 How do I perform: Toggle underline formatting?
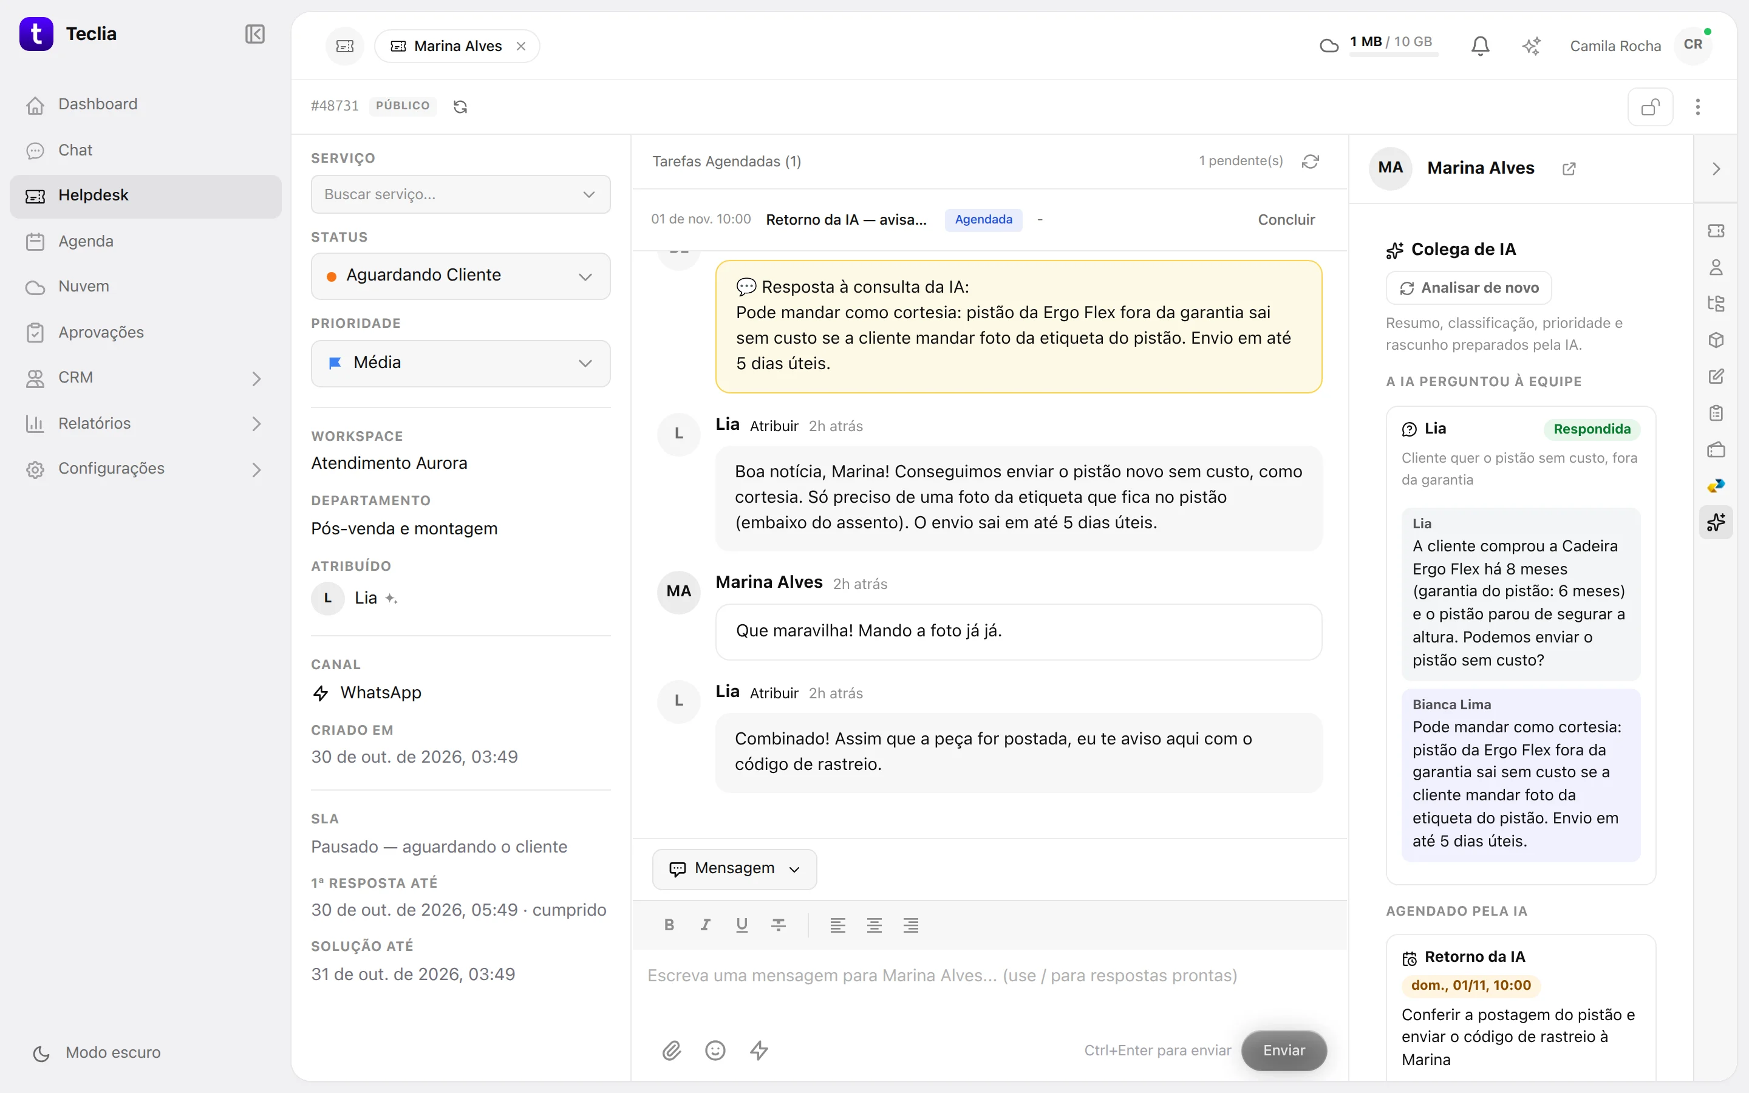pyautogui.click(x=742, y=925)
